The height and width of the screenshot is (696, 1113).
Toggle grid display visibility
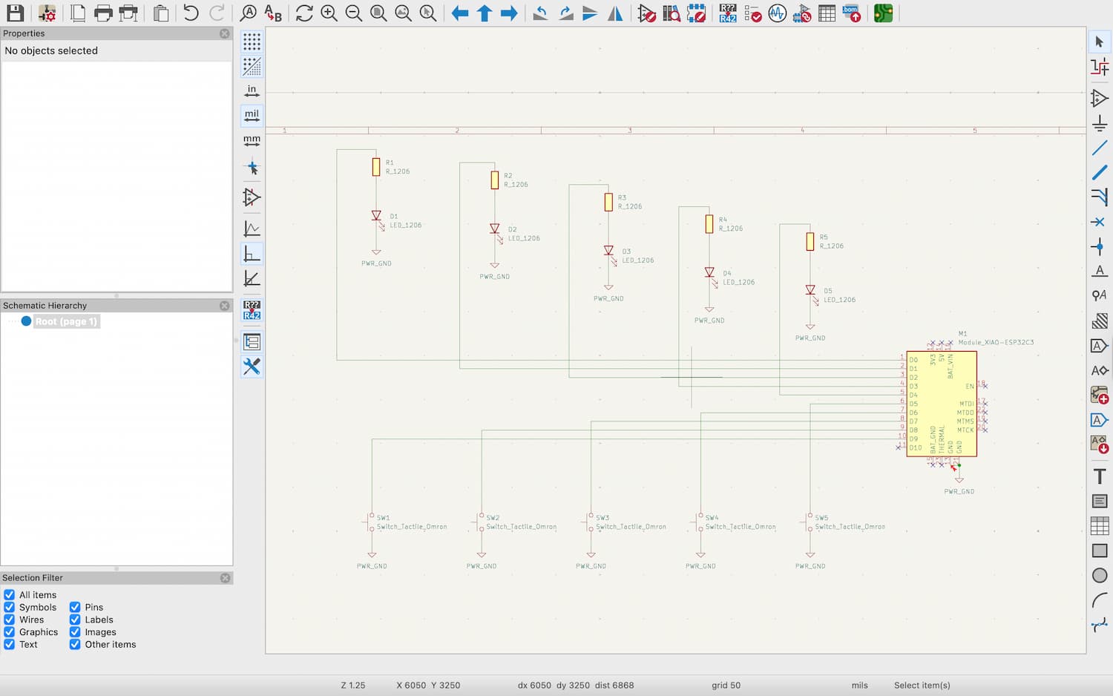[252, 42]
